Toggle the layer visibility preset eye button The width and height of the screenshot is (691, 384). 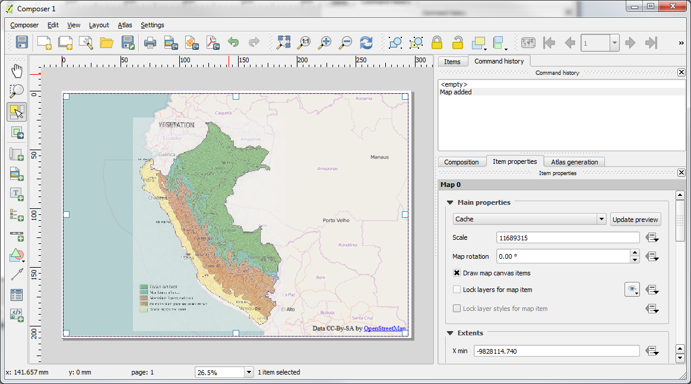pos(632,290)
